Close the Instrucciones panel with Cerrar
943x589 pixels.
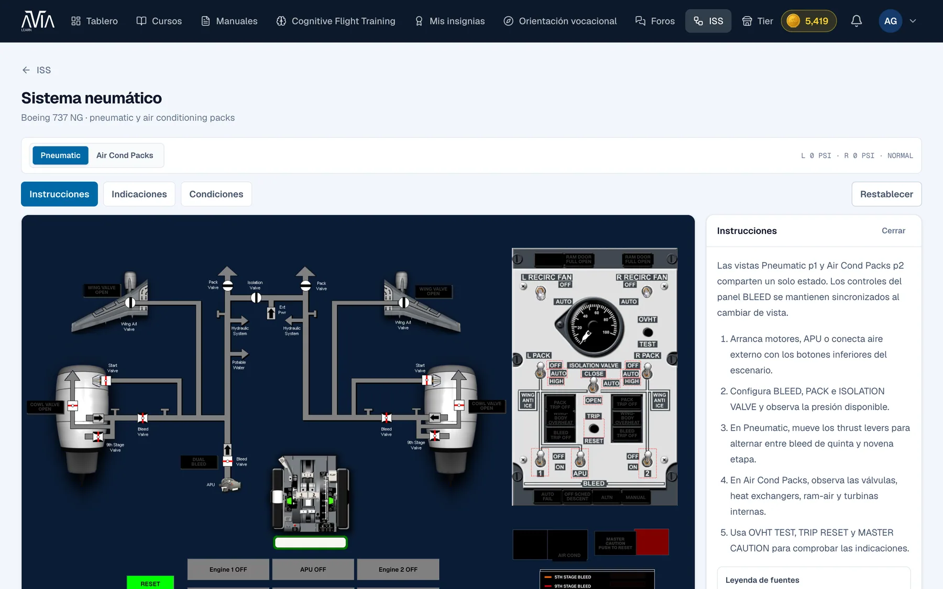pyautogui.click(x=893, y=231)
